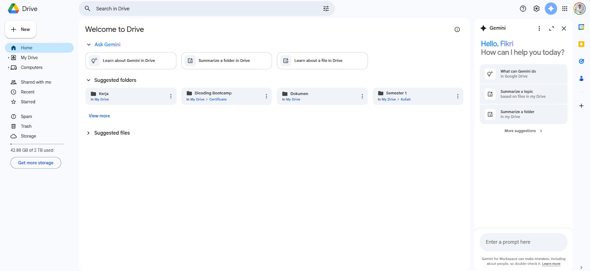Image resolution: width=590 pixels, height=271 pixels.
Task: Collapse the Ask Gemini section
Action: pos(89,44)
